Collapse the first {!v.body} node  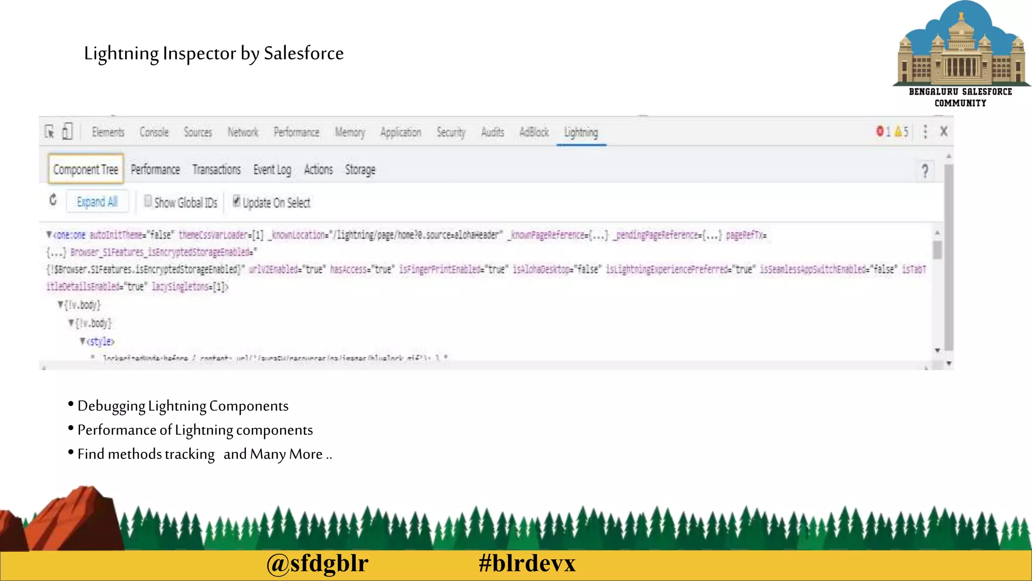[x=60, y=304]
